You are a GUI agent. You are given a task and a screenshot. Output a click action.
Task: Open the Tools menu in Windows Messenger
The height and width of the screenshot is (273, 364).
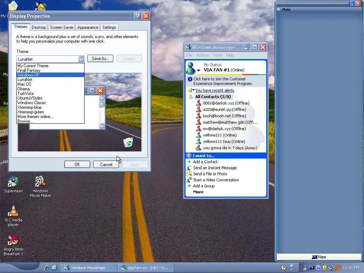(218, 55)
